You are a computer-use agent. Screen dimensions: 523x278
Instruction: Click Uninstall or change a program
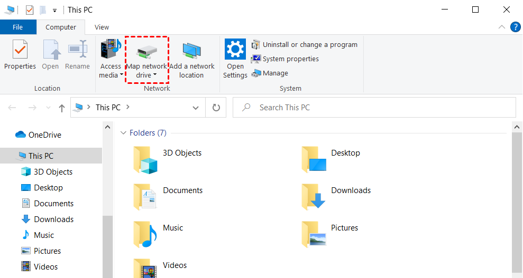click(305, 44)
